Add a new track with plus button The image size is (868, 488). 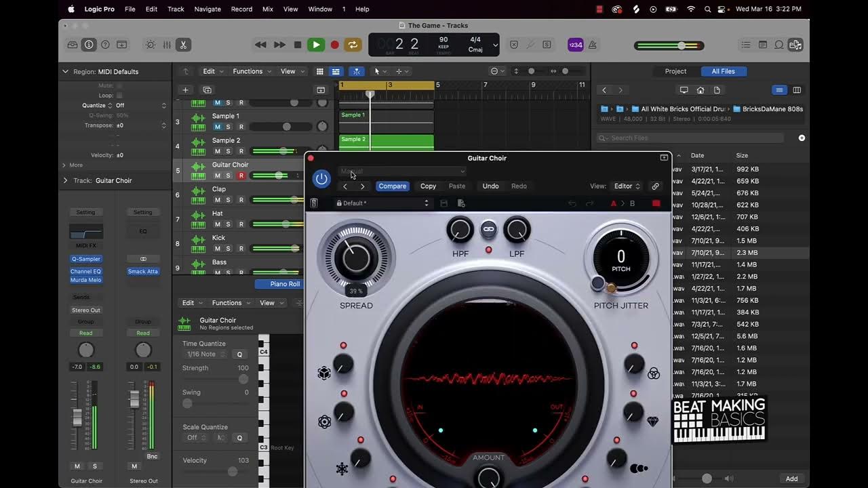point(185,89)
